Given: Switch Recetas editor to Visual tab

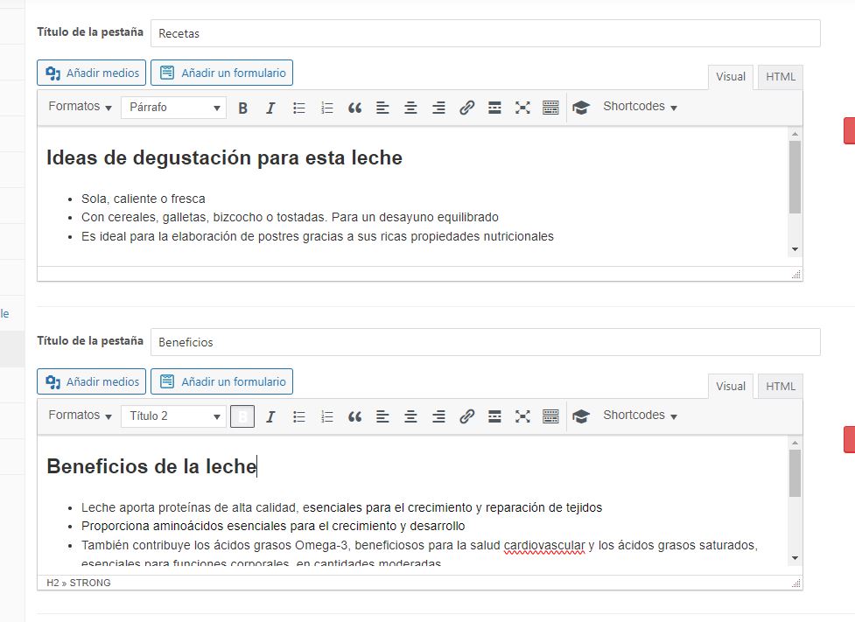Looking at the screenshot, I should (x=731, y=77).
